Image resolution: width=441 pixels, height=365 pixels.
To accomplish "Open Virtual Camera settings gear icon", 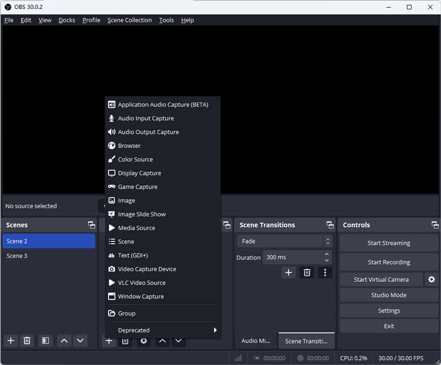I will pos(432,280).
